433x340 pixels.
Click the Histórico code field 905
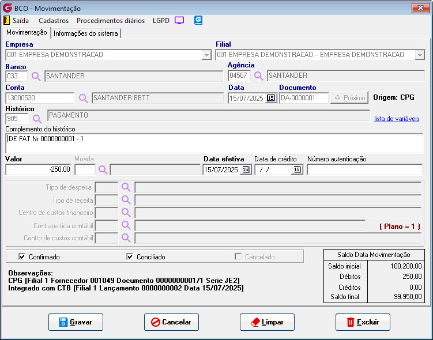[x=17, y=119]
